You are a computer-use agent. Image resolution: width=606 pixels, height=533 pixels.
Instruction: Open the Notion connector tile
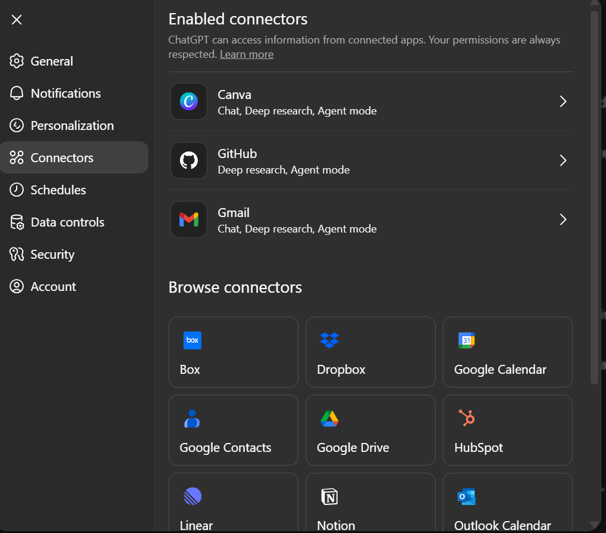(370, 503)
